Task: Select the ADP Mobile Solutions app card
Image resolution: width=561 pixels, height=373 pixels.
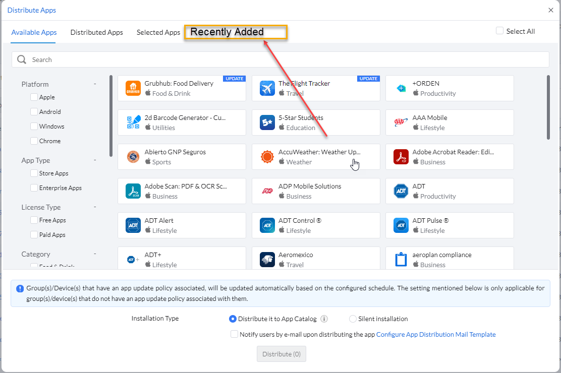Action: [x=316, y=191]
